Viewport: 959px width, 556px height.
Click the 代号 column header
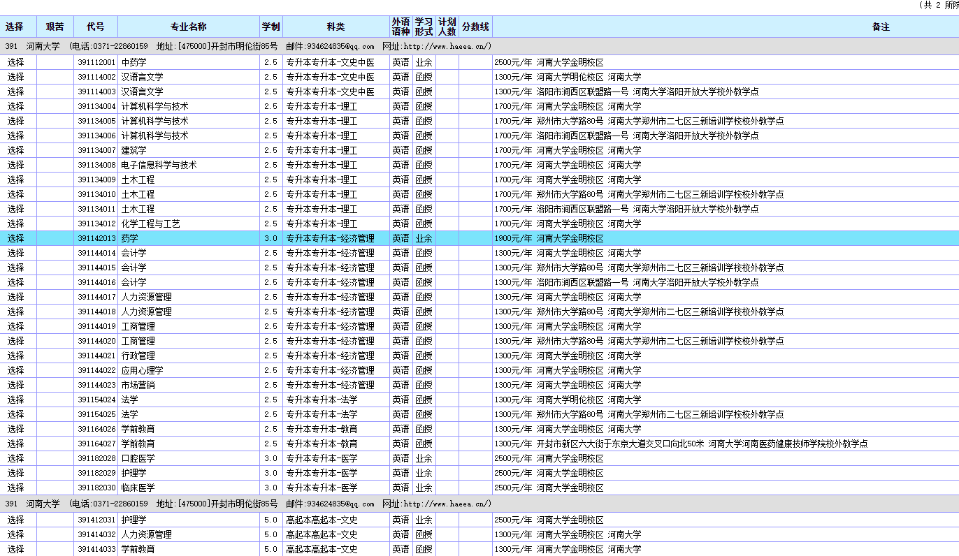tap(96, 27)
